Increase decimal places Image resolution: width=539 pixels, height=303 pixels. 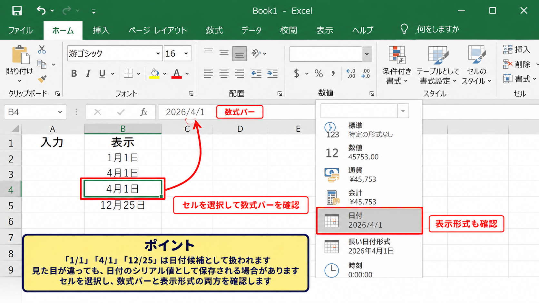[351, 73]
